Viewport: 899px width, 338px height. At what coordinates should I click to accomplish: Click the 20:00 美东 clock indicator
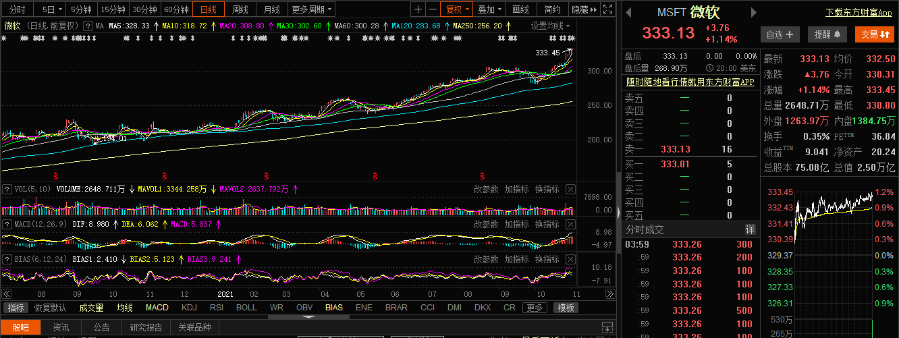(731, 68)
